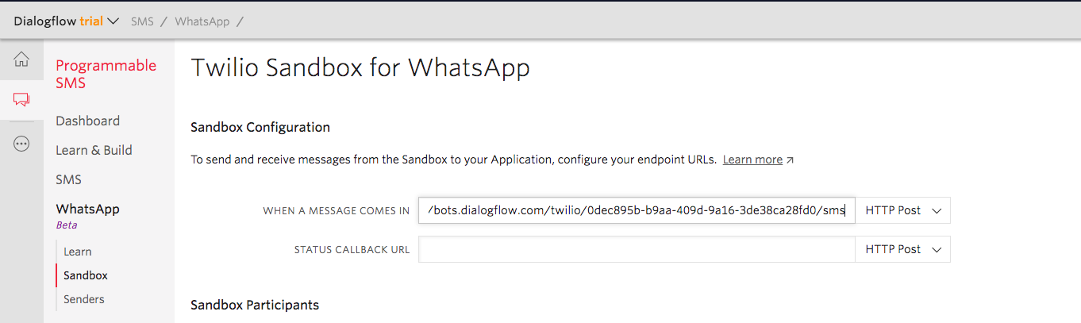Click the Learn more external arrow icon
1081x323 pixels.
click(790, 160)
